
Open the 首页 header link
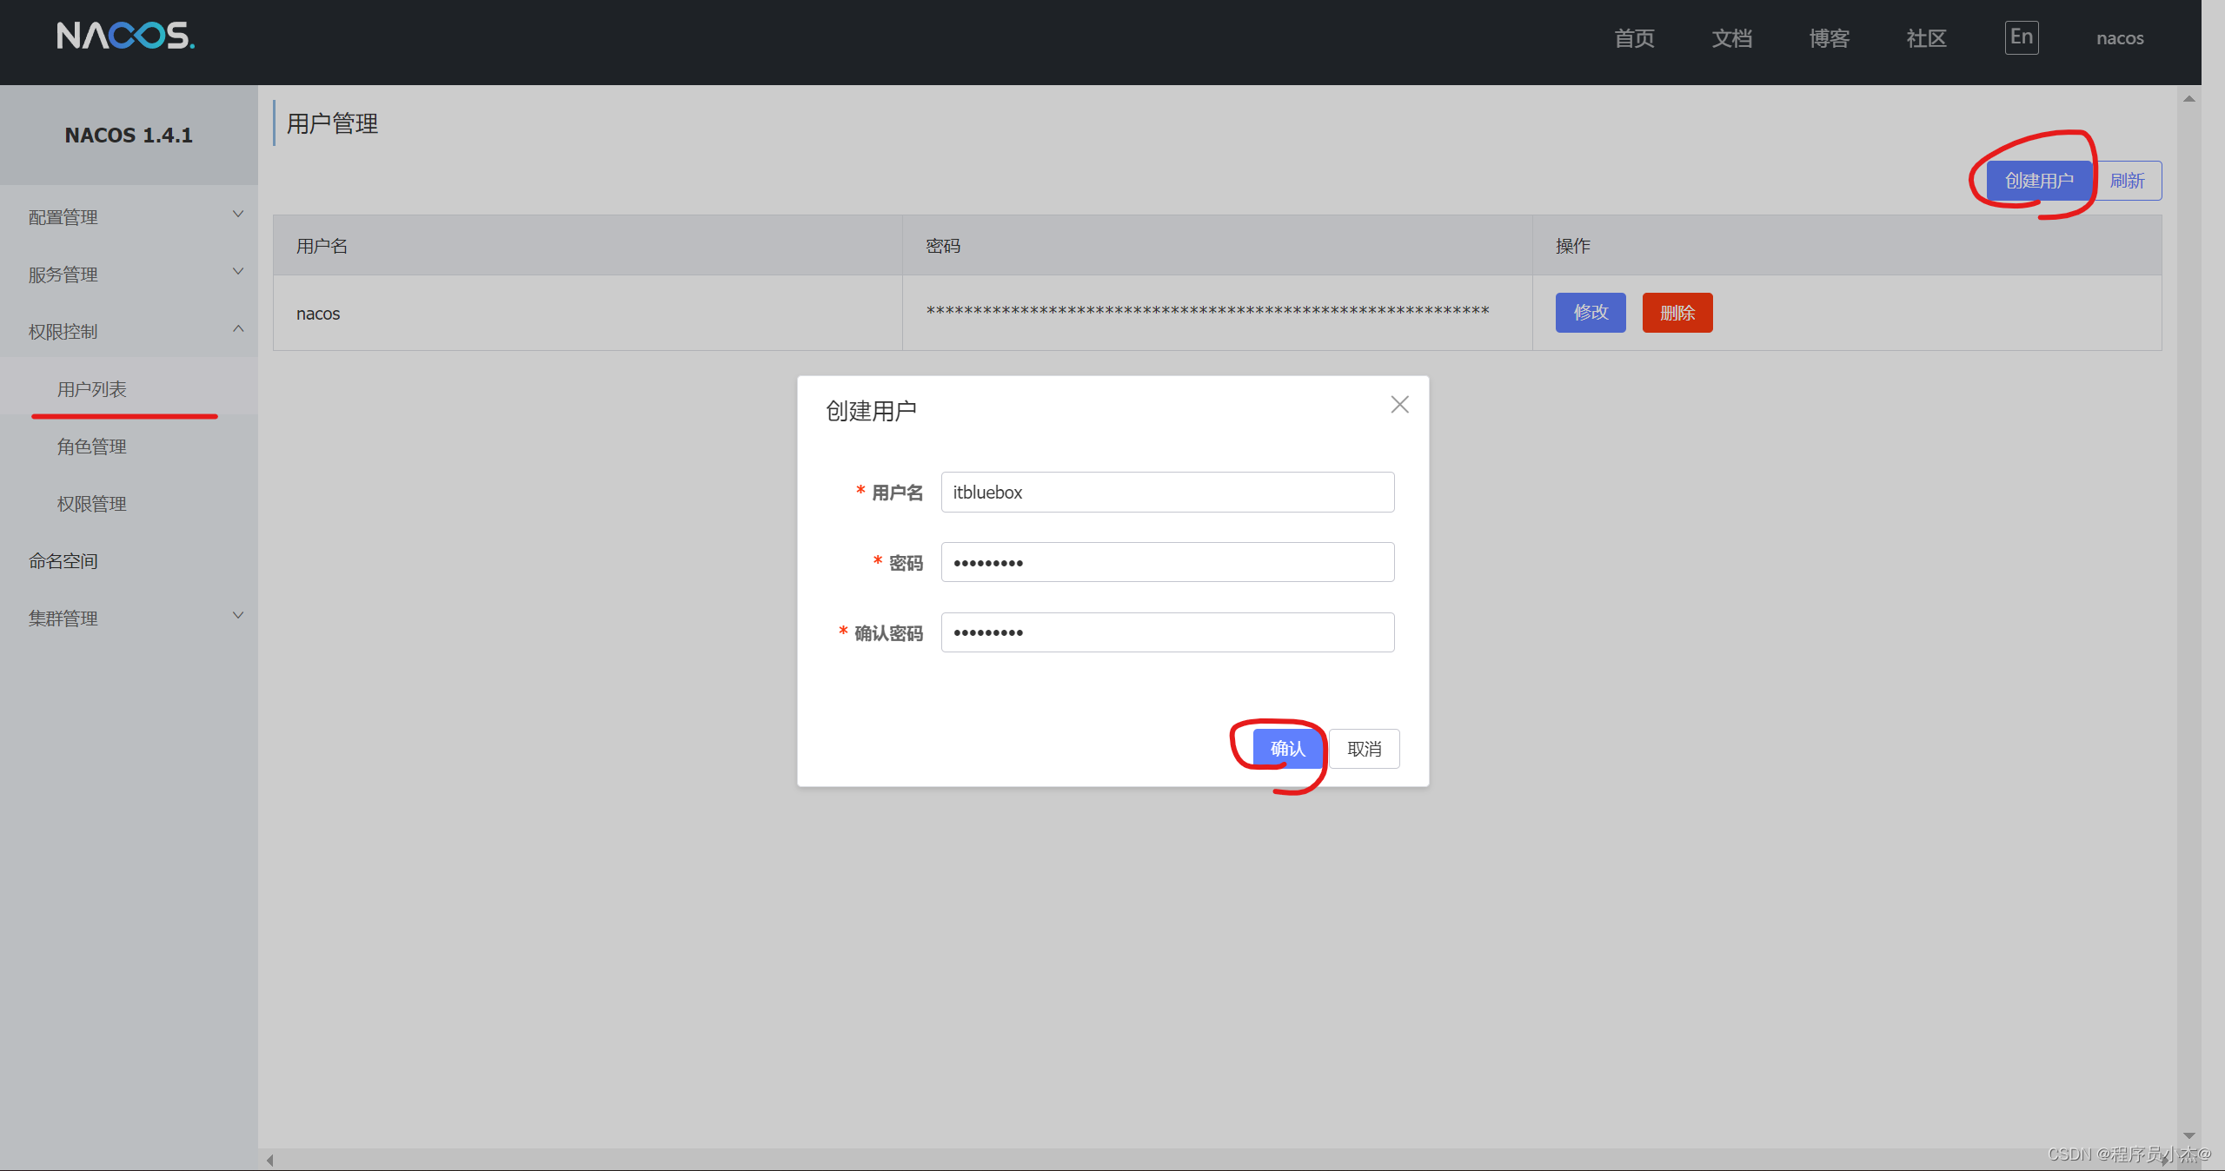1634,38
